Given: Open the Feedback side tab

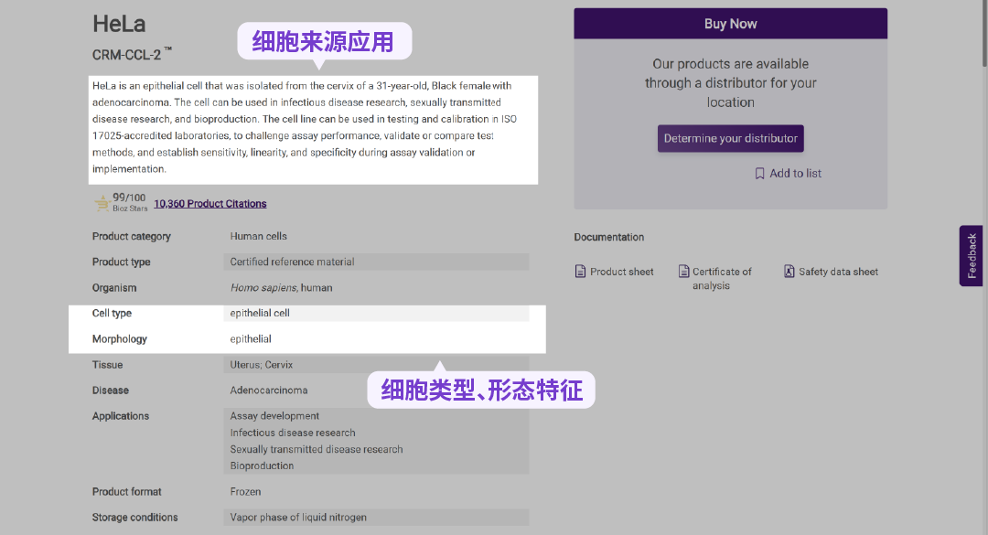Looking at the screenshot, I should coord(971,256).
